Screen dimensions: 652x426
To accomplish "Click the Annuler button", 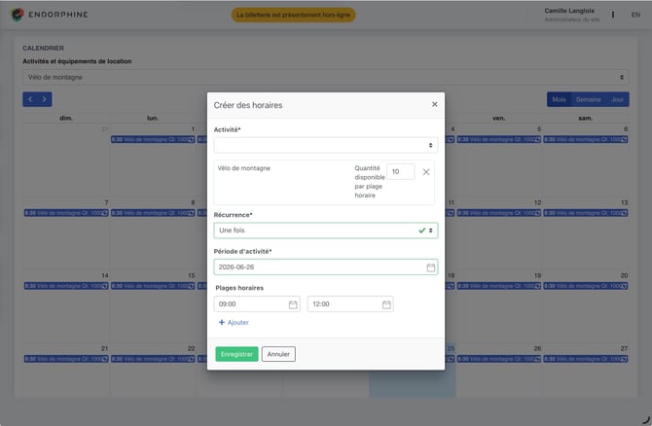I will (278, 354).
